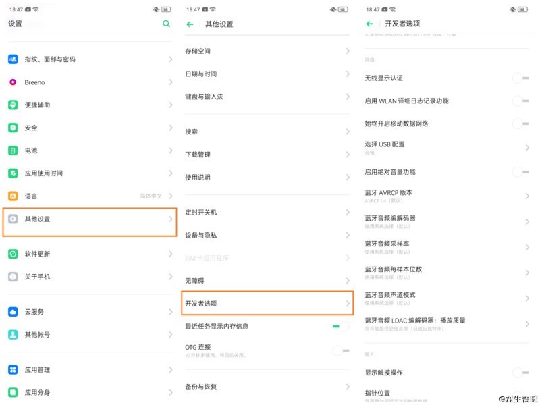Image resolution: width=540 pixels, height=405 pixels.
Task: Expand the 蓝牙音频声道模式 chevron
Action: [527, 298]
